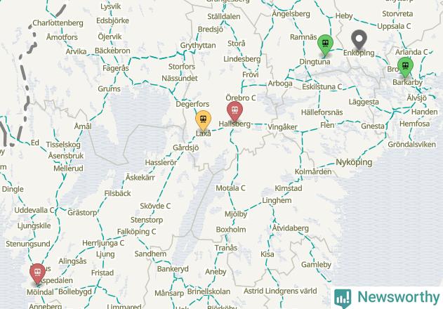Click the Astrid Lindgrens värld label
Screen dimensions: 443x309
click(280, 291)
